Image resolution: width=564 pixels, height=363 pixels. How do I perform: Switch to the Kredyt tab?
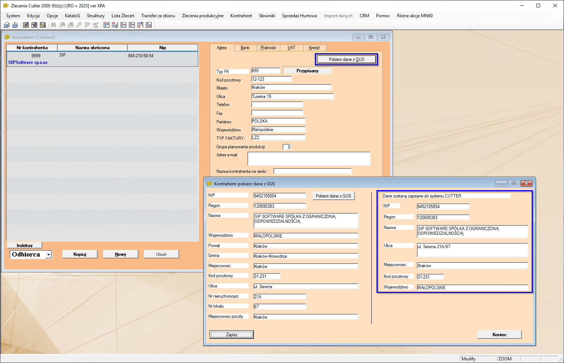click(314, 48)
